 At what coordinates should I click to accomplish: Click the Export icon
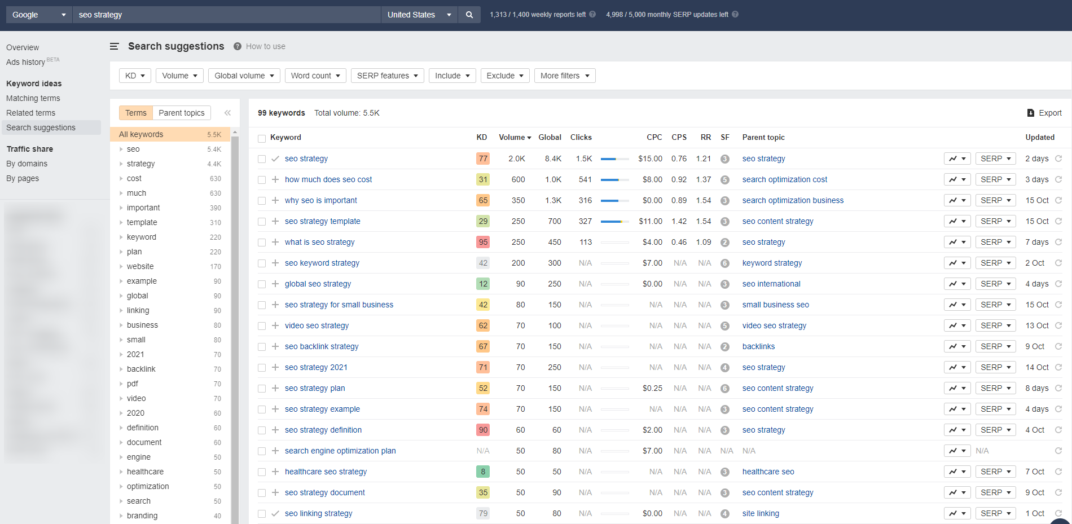(x=1031, y=113)
